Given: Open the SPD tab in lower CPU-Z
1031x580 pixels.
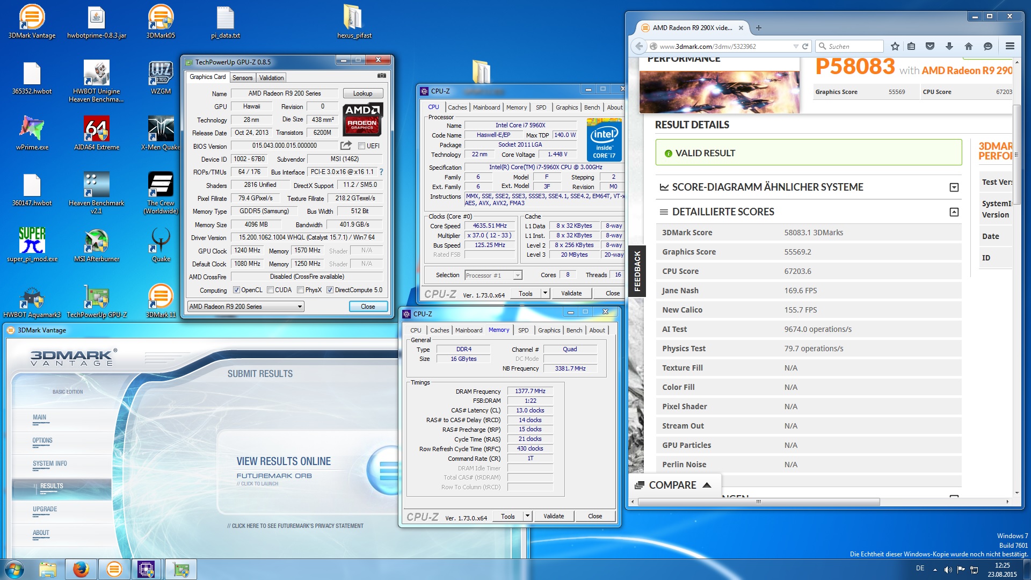Looking at the screenshot, I should point(523,330).
